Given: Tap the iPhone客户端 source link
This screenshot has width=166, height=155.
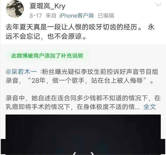Looking at the screenshot, I should [77, 16].
